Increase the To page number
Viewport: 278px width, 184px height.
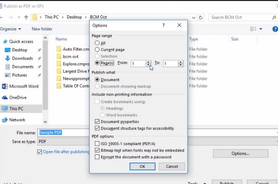(180, 62)
